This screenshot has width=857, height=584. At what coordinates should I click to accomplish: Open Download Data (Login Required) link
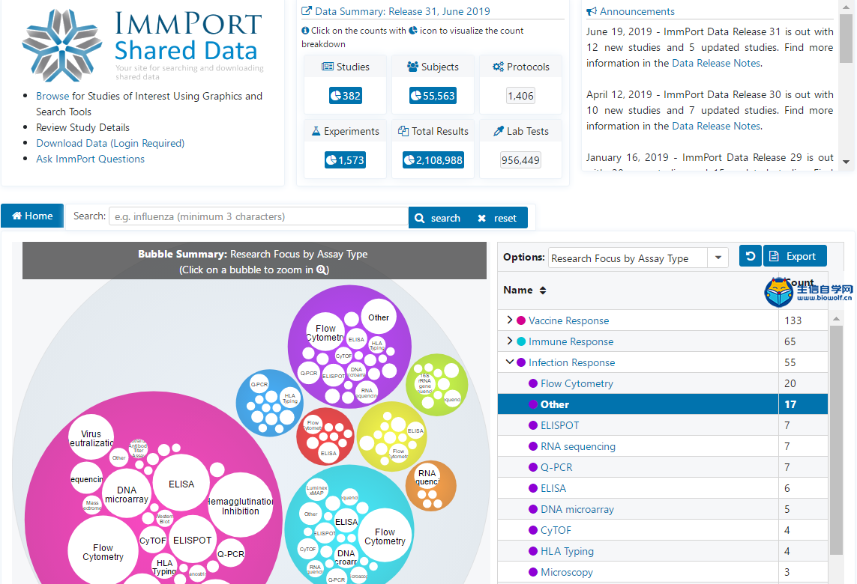110,143
